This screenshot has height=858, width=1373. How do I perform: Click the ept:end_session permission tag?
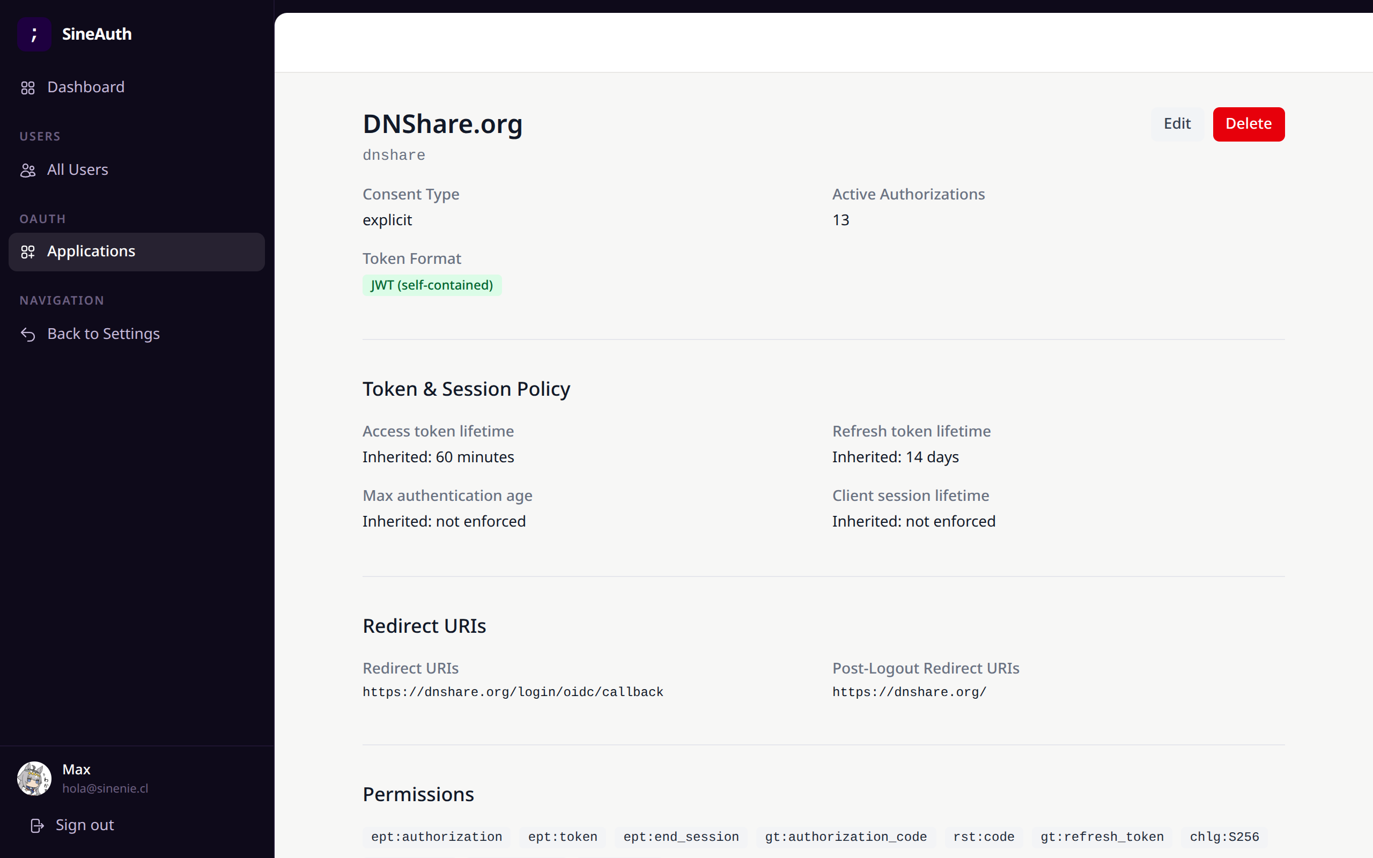(x=681, y=837)
